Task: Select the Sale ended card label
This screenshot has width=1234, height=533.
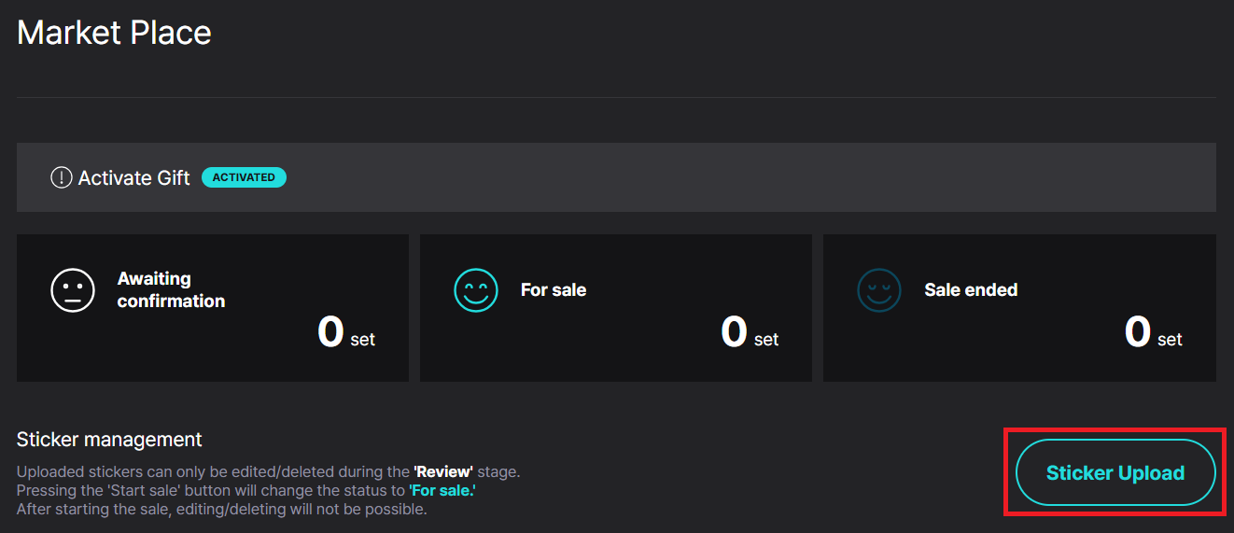Action: [x=971, y=290]
